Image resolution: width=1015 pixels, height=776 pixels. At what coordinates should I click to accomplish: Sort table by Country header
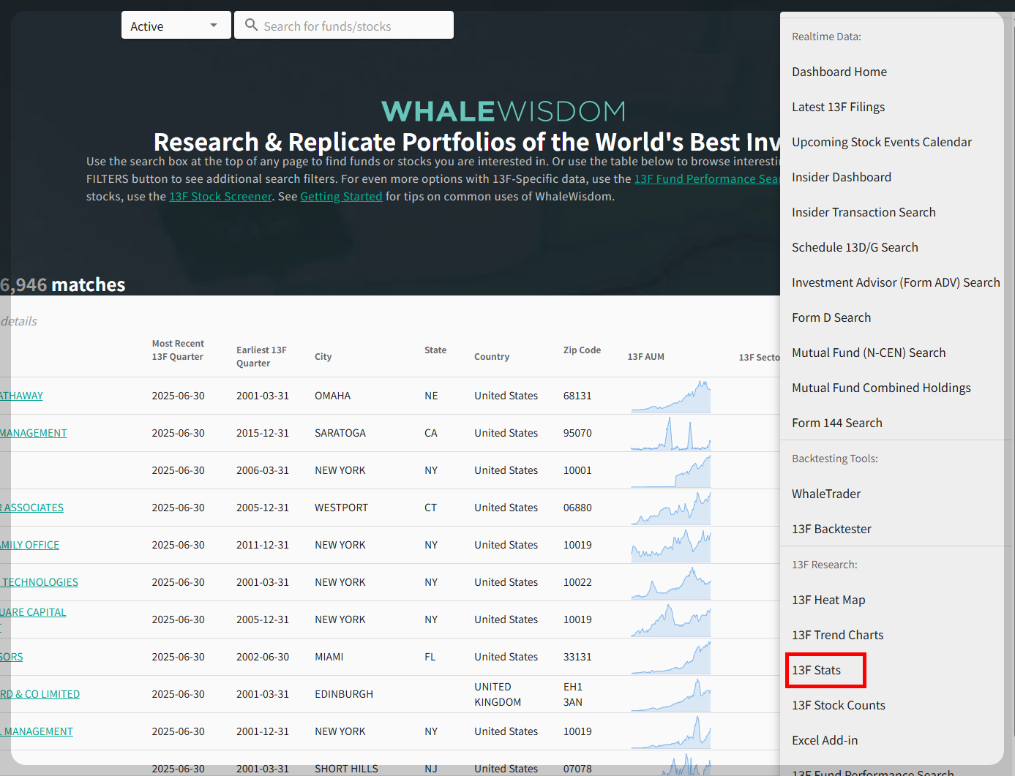492,357
